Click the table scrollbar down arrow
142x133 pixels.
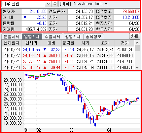pos(137,67)
